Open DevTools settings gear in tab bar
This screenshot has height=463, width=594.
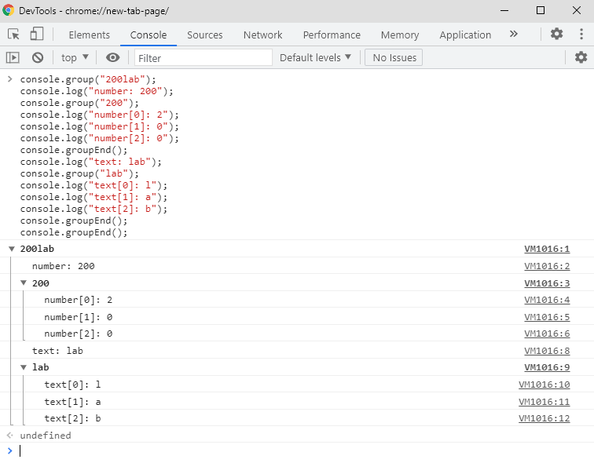tap(556, 35)
